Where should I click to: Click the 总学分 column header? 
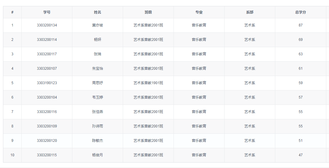pyautogui.click(x=300, y=12)
